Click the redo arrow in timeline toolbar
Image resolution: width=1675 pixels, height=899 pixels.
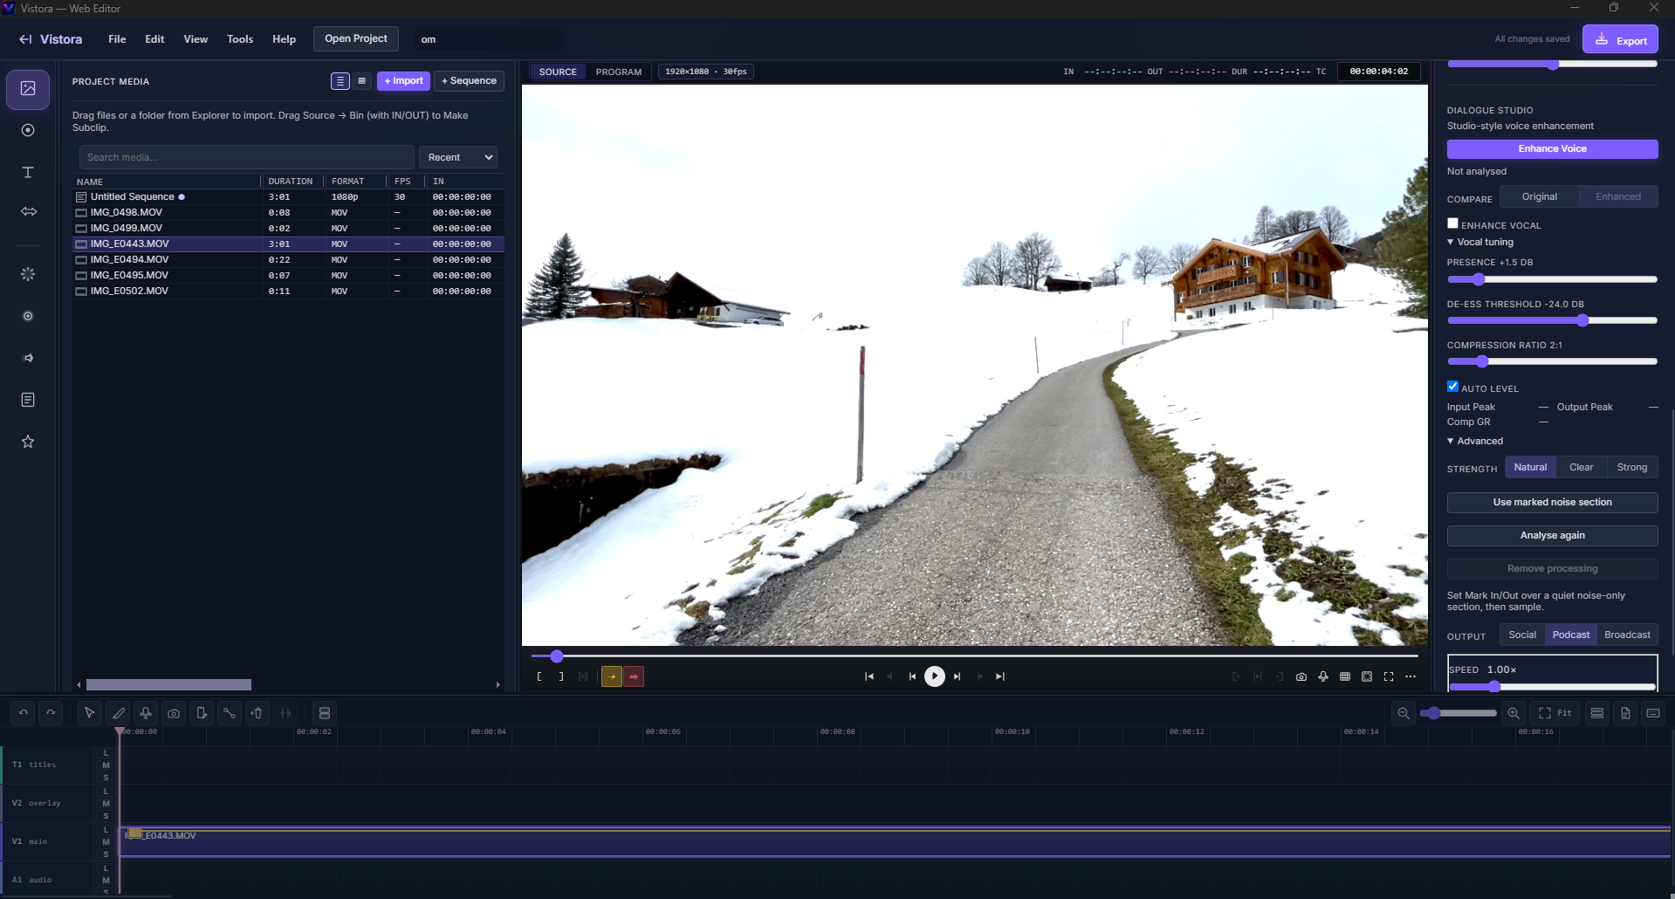pos(51,713)
